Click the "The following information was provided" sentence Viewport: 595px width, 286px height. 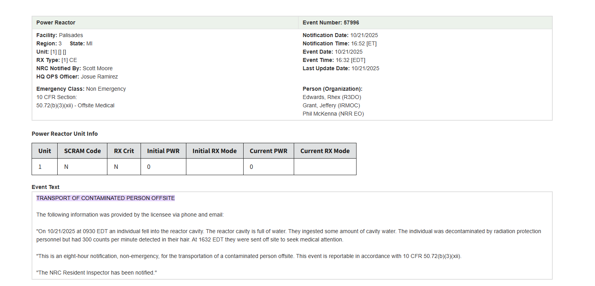click(130, 215)
